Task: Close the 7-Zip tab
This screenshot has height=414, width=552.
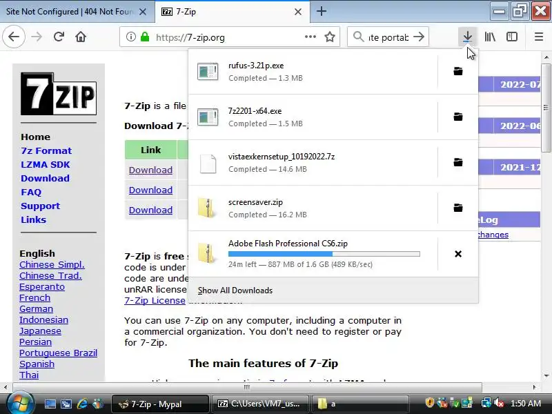Action: point(298,12)
